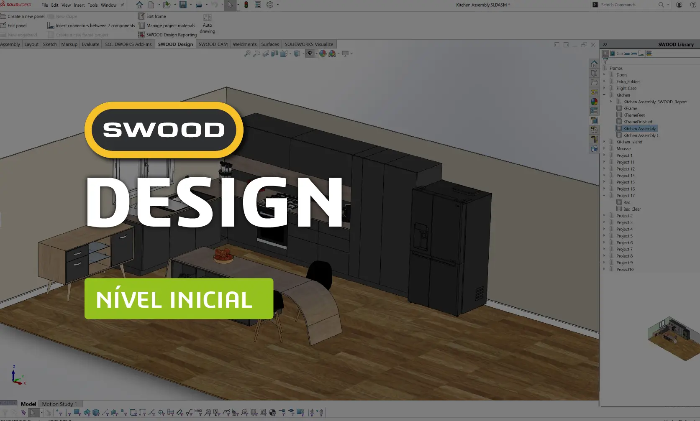Open SOLIDWORKS Options gear icon
700x421 pixels.
point(270,5)
